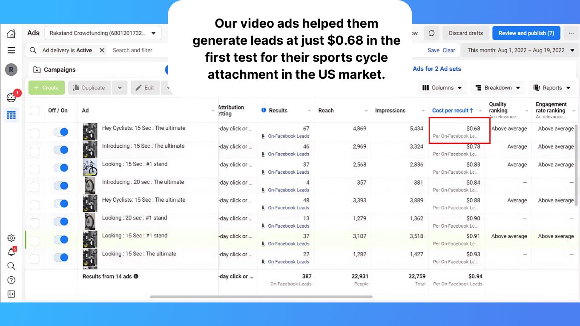580x326 pixels.
Task: Toggle the Looking : 20 sec ad switch
Action: coord(61,221)
